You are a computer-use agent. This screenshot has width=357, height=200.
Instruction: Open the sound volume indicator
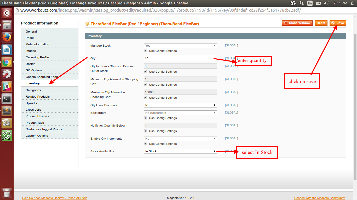point(327,3)
